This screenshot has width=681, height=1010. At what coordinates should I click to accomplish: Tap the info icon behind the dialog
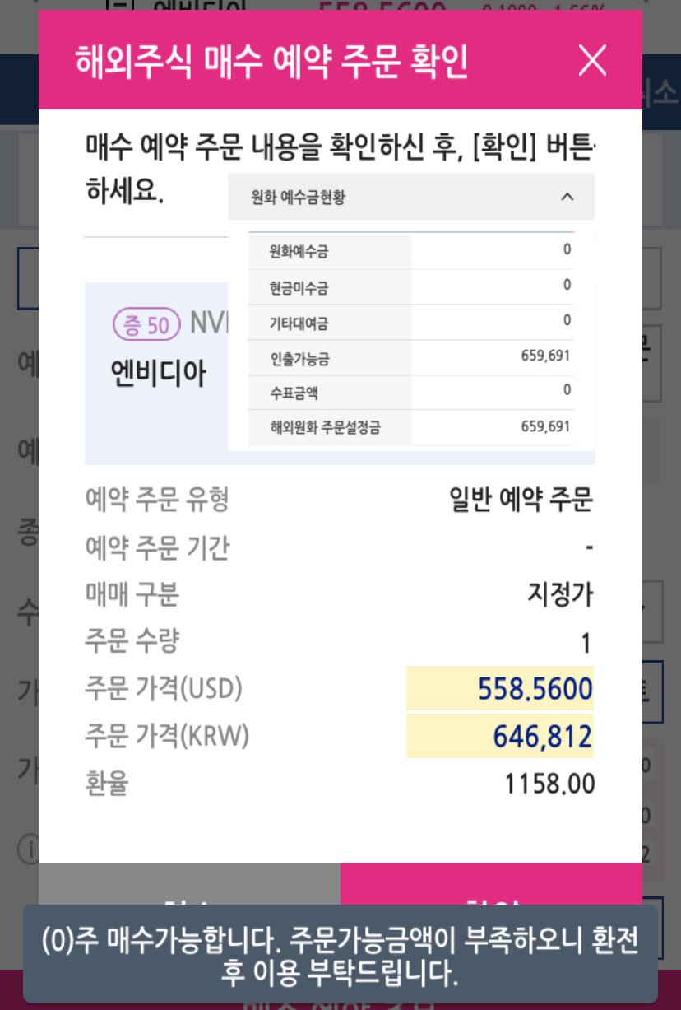coord(28,849)
